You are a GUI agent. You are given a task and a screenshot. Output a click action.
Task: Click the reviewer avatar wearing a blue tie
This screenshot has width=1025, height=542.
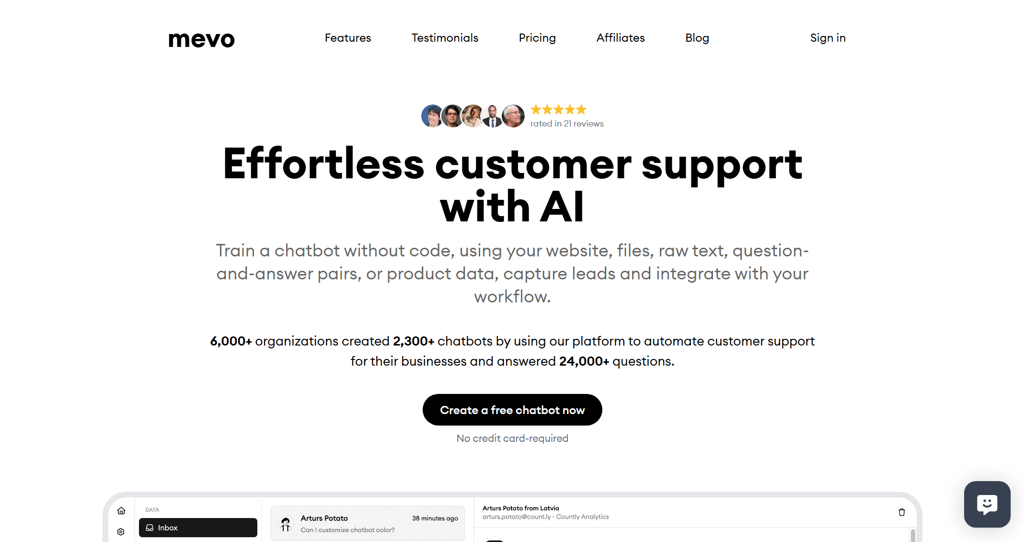point(492,116)
